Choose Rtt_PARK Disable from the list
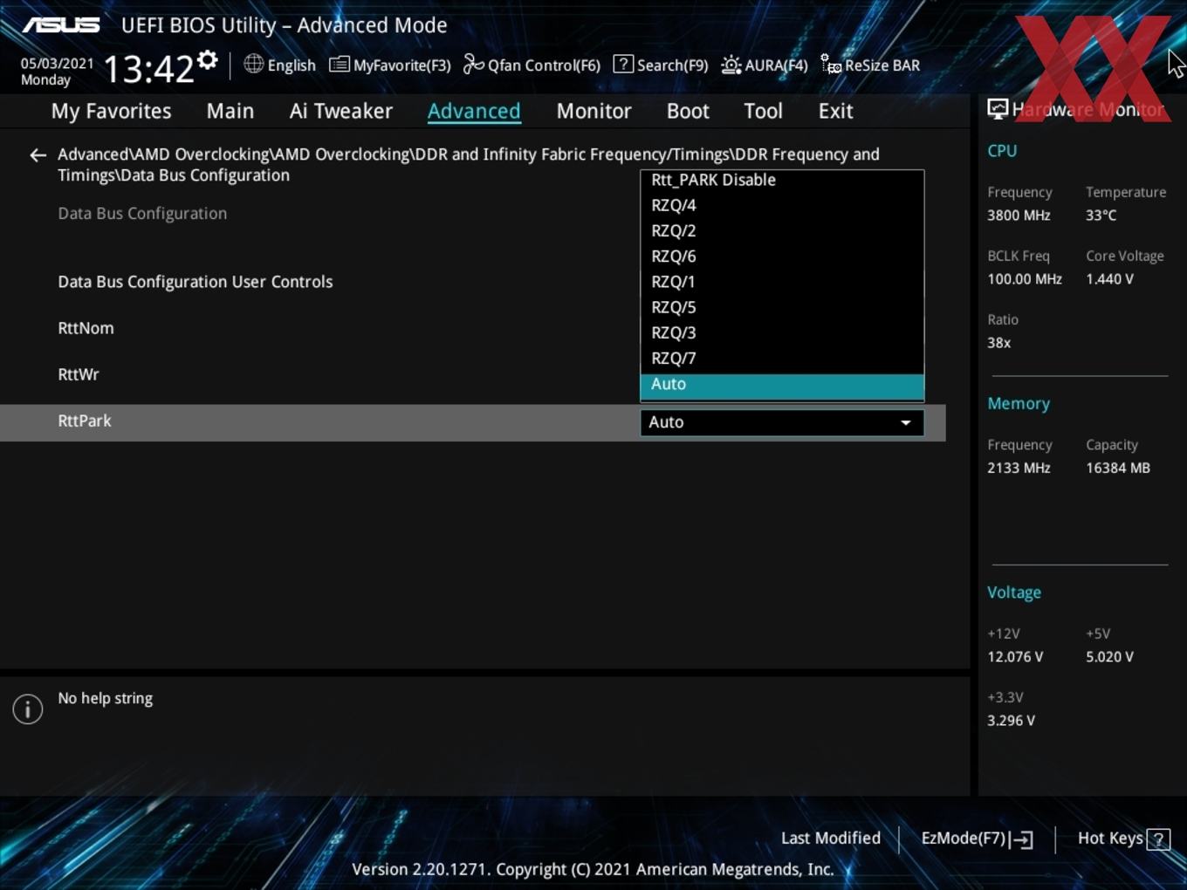Viewport: 1187px width, 890px height. coord(782,180)
